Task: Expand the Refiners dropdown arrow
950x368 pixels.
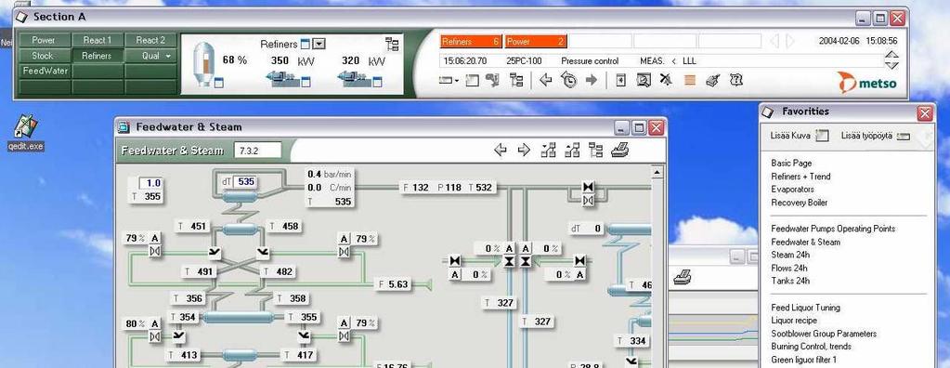Action: click(319, 44)
